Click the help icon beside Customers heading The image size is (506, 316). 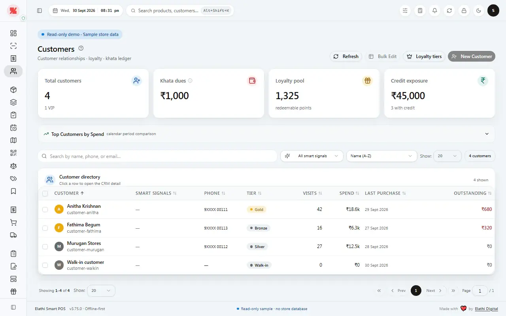pyautogui.click(x=81, y=48)
